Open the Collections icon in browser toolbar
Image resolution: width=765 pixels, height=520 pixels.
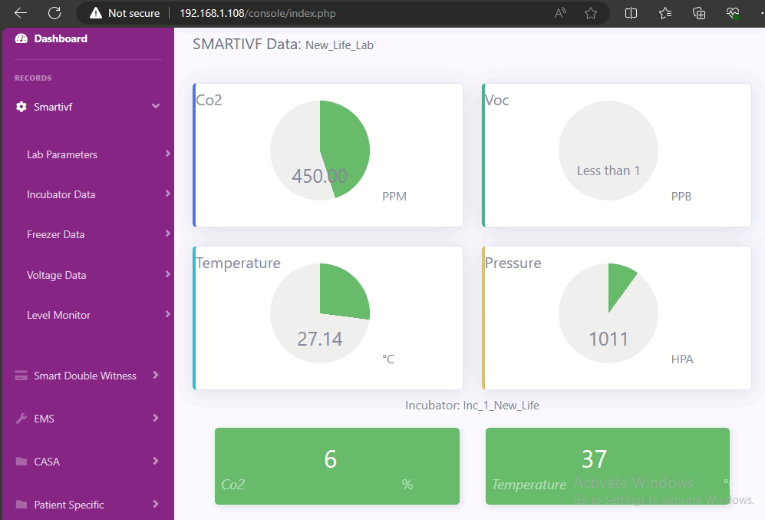click(699, 13)
